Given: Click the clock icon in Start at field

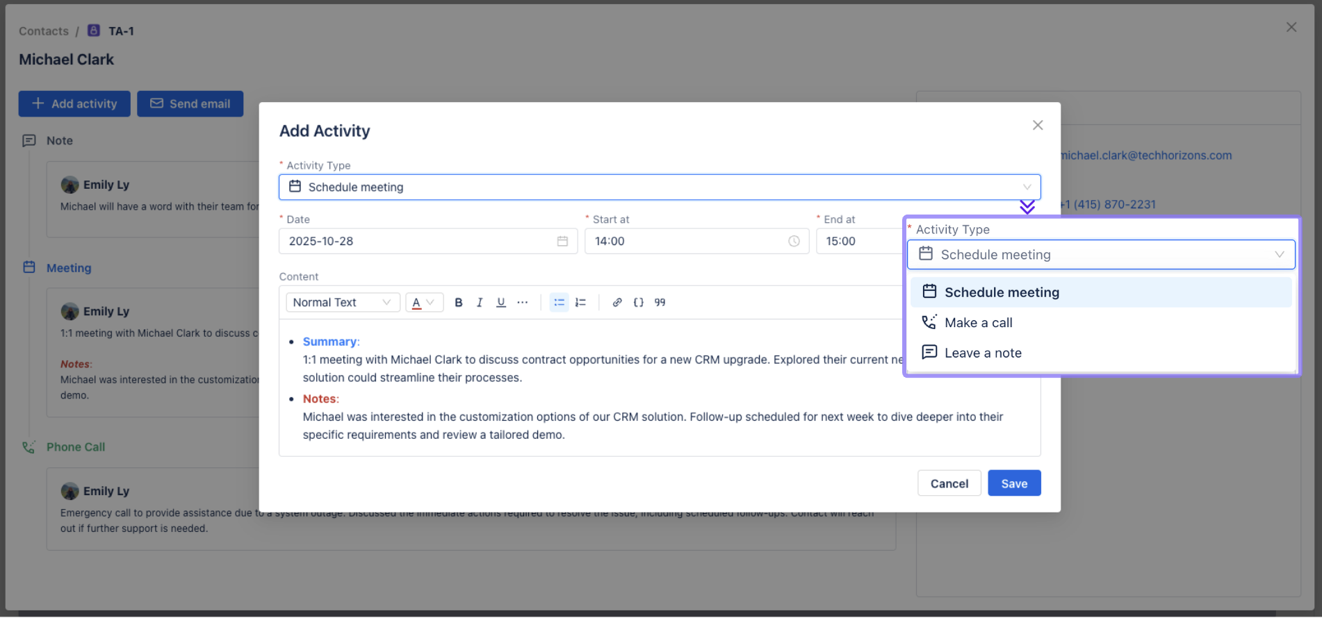Looking at the screenshot, I should tap(794, 242).
